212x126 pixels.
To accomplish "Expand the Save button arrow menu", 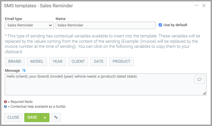I will click(45, 117).
